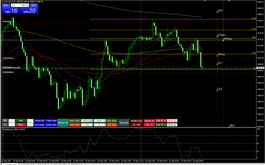Screen dimensions: 265x165
Task: Click the Buy Stop button
Action: 112,121
